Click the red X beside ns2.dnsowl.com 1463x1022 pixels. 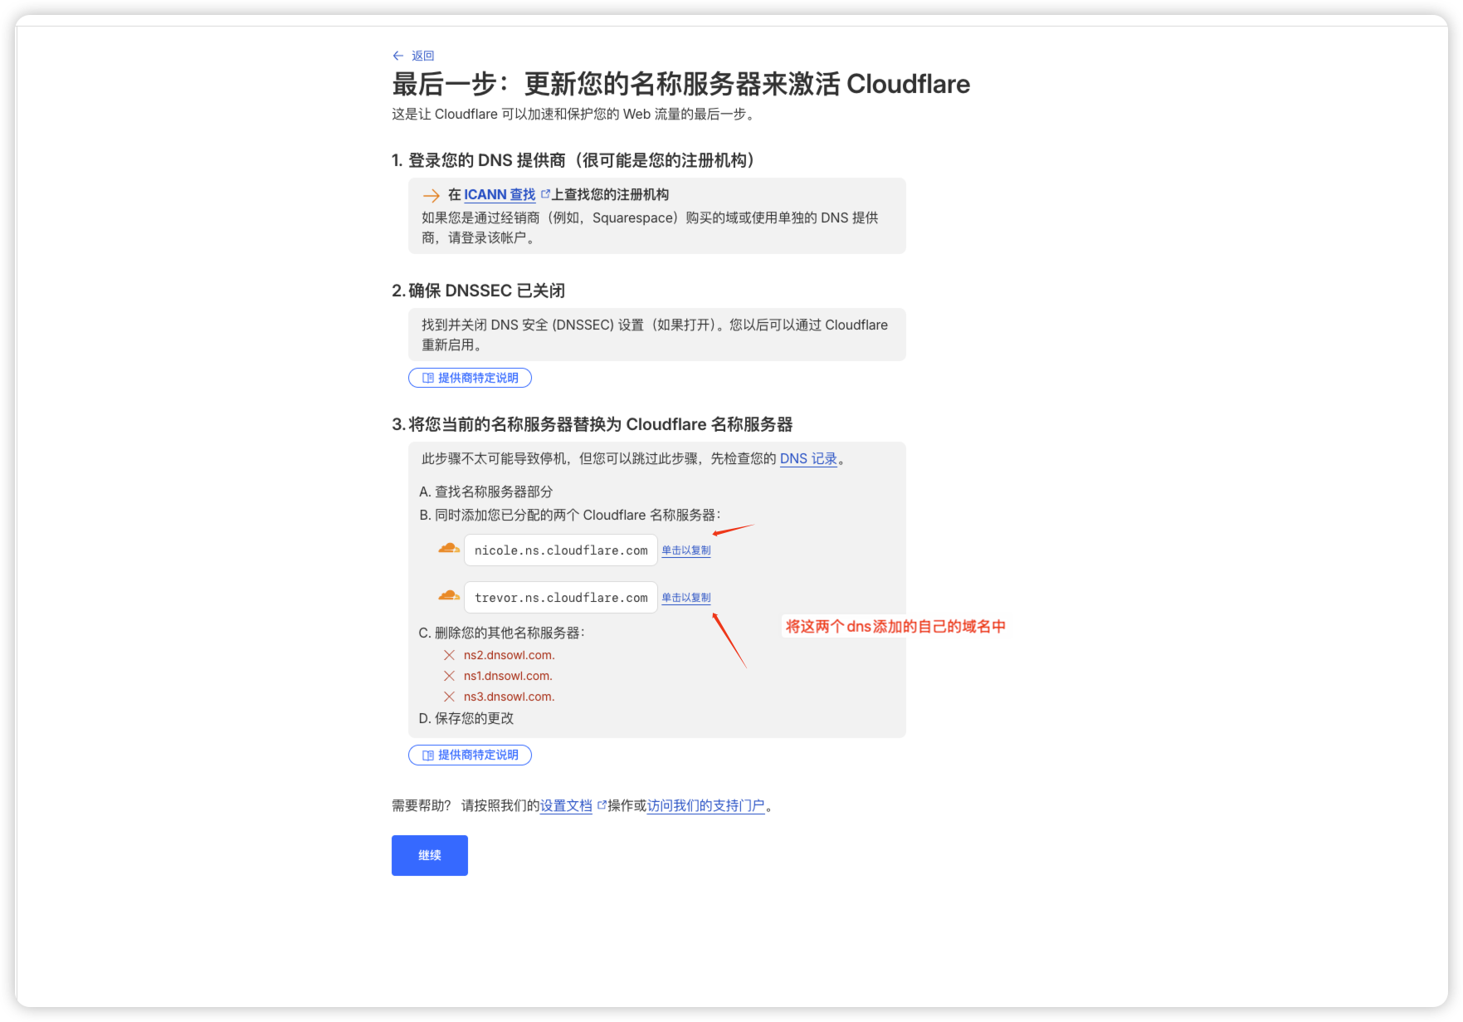click(x=449, y=655)
